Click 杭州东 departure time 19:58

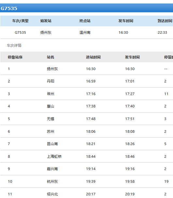pos(130,181)
